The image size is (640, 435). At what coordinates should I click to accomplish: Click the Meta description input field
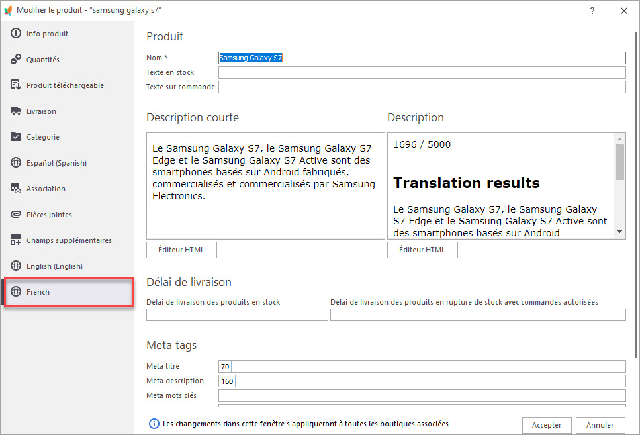point(422,381)
